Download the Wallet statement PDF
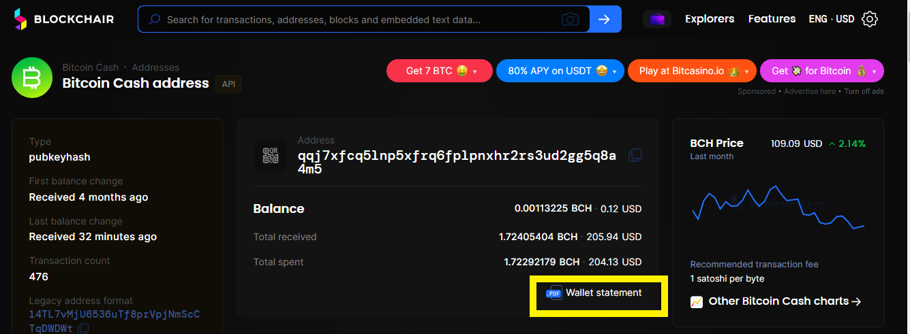 pos(594,293)
